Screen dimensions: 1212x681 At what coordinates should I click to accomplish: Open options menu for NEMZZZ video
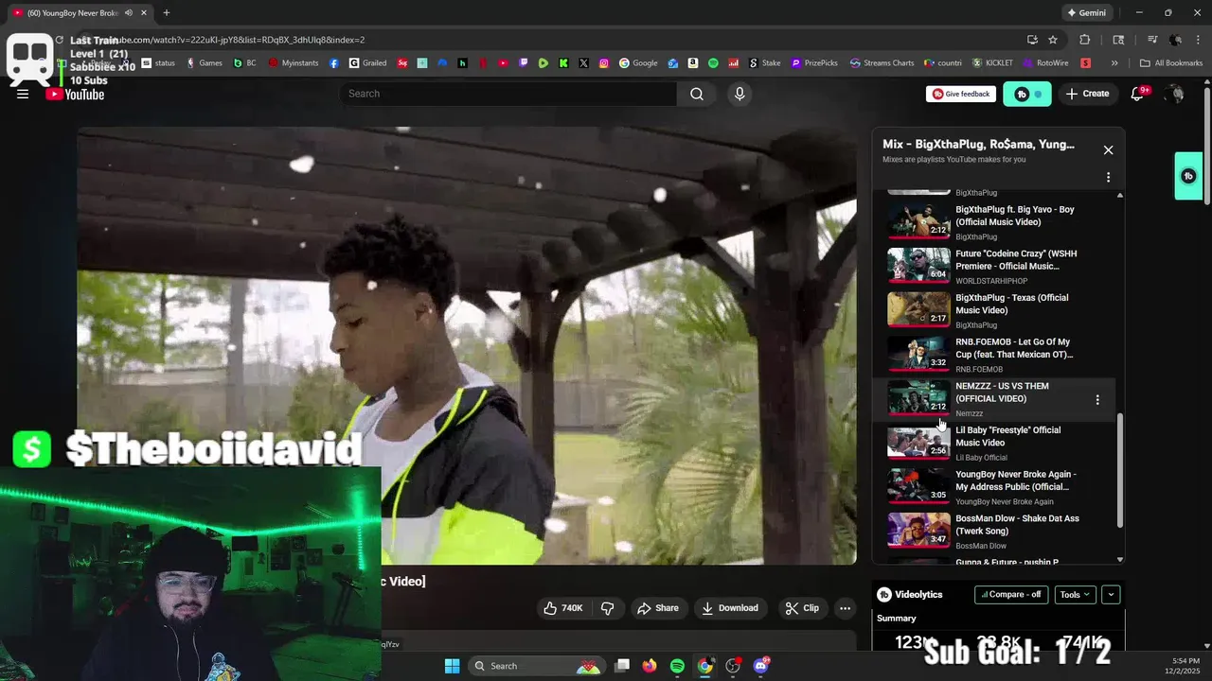tap(1097, 400)
